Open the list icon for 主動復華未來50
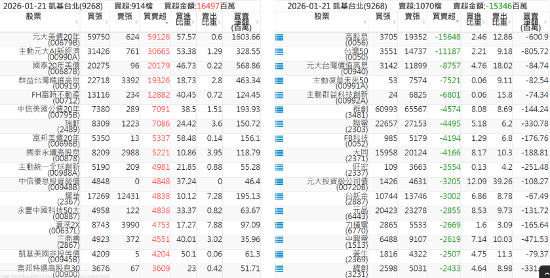This screenshot has height=278, width=550. (x=279, y=80)
